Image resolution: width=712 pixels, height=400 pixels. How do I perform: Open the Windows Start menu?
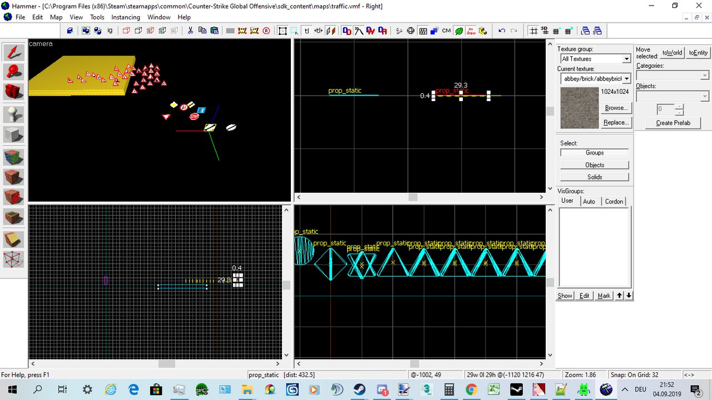12,389
